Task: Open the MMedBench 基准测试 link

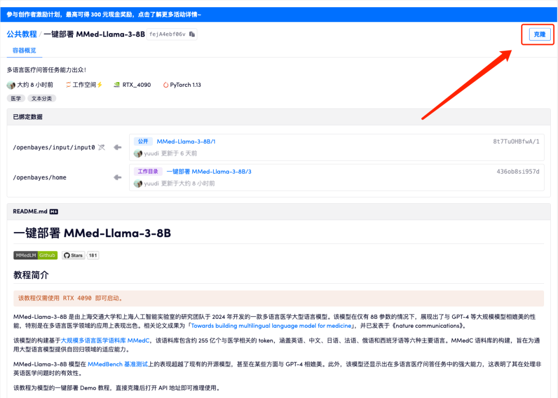Action: pos(118,364)
